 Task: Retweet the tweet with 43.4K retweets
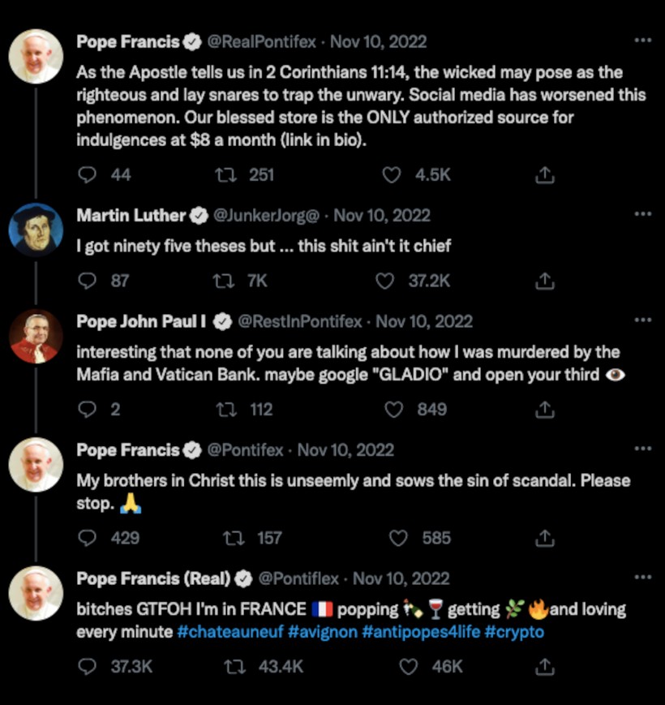coord(235,667)
